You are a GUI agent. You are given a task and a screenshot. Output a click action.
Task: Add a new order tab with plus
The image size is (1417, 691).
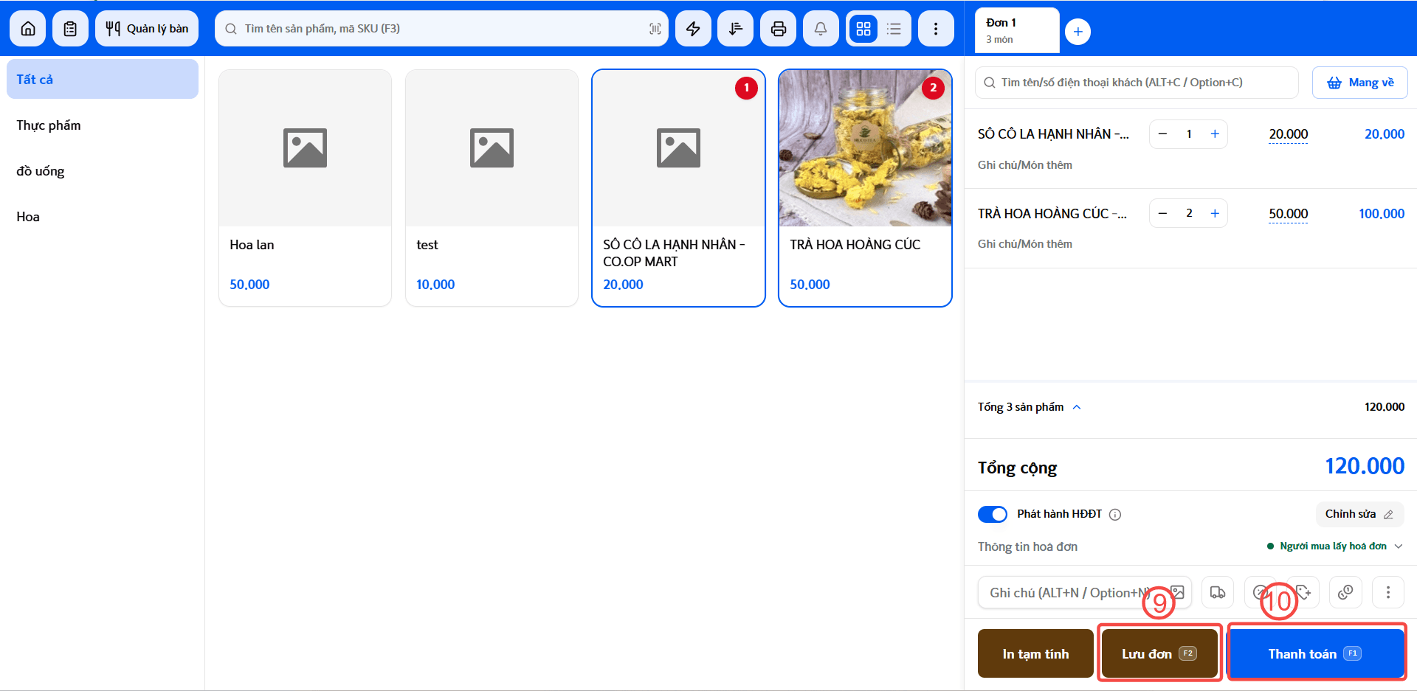(x=1078, y=32)
